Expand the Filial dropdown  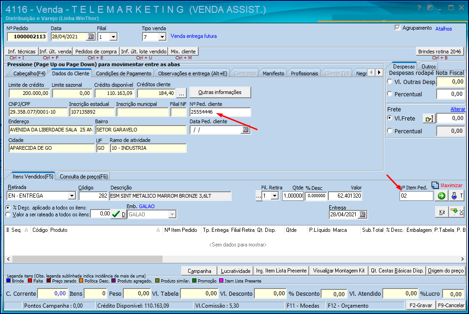pyautogui.click(x=113, y=37)
